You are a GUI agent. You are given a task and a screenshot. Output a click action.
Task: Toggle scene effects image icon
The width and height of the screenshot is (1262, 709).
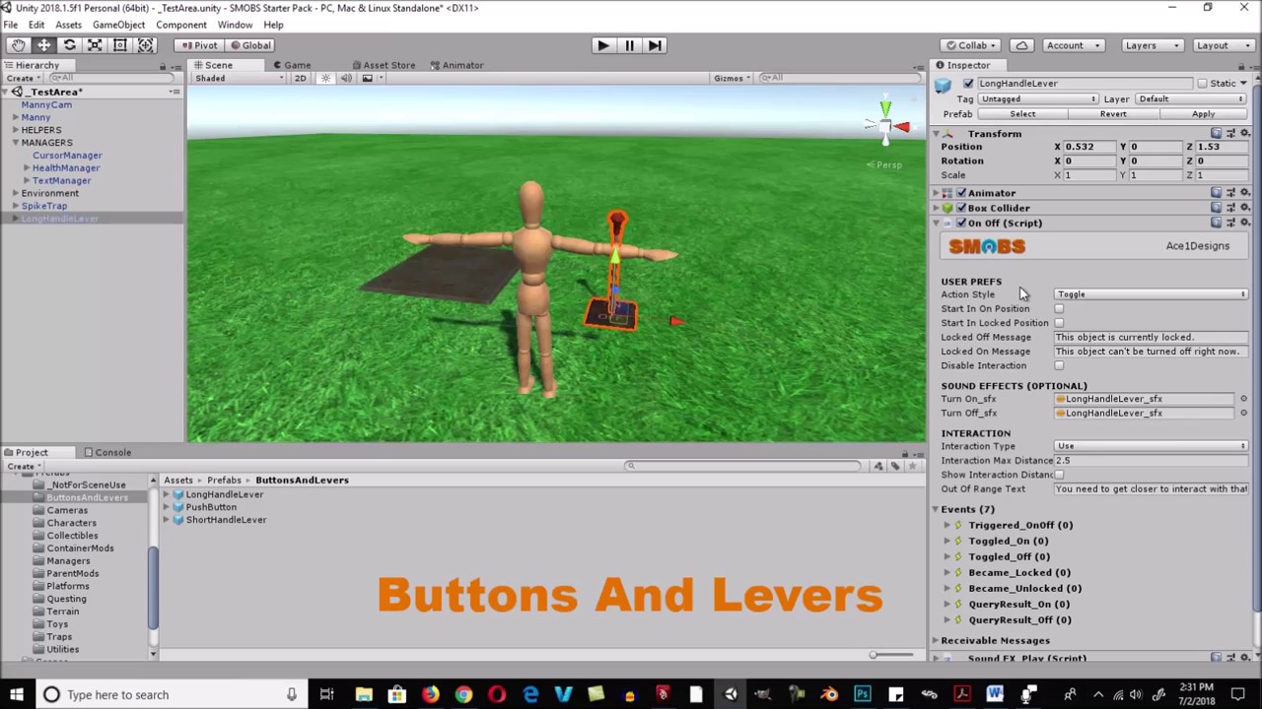[x=367, y=78]
